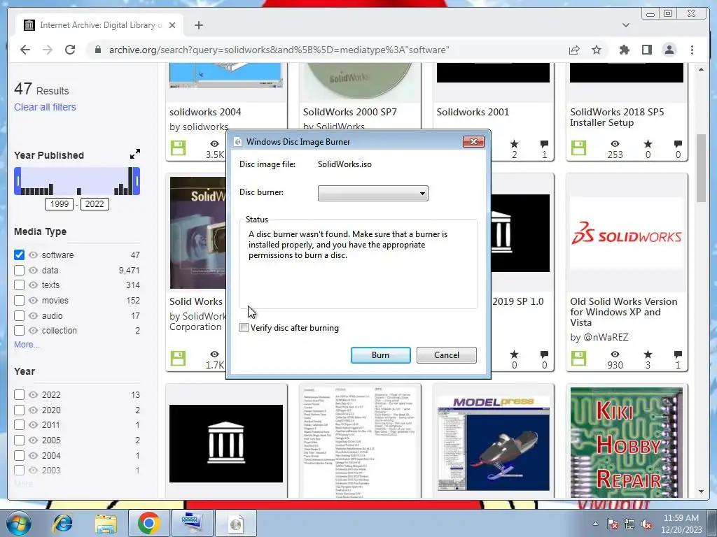This screenshot has width=717, height=537.
Task: Reload the archive.org page
Action: tap(70, 50)
